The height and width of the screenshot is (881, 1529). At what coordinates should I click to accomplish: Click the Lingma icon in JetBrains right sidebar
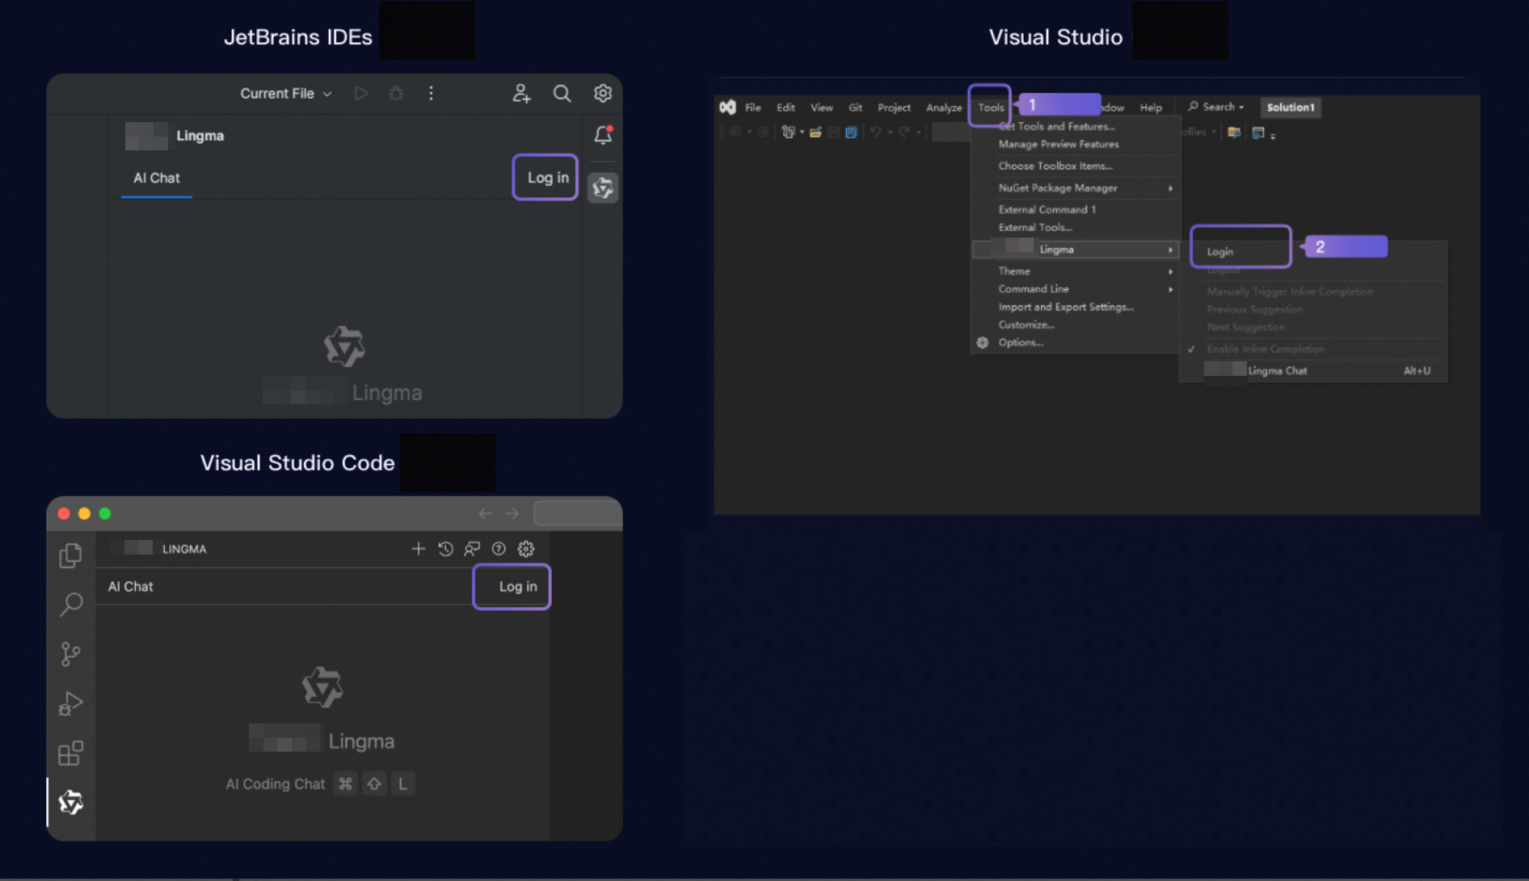[x=603, y=188]
